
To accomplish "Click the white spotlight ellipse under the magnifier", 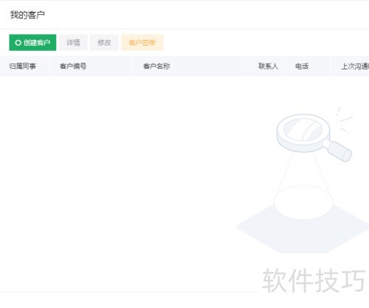I will [x=303, y=202].
